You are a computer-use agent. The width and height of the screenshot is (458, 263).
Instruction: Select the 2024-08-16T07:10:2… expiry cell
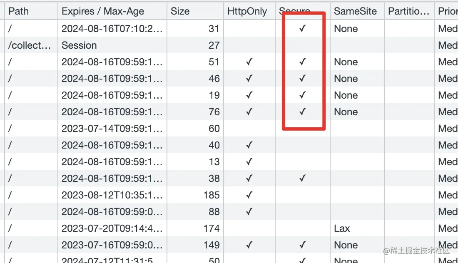coord(112,29)
